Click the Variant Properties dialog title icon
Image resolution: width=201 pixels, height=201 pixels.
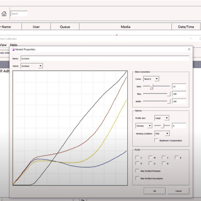(x=13, y=49)
